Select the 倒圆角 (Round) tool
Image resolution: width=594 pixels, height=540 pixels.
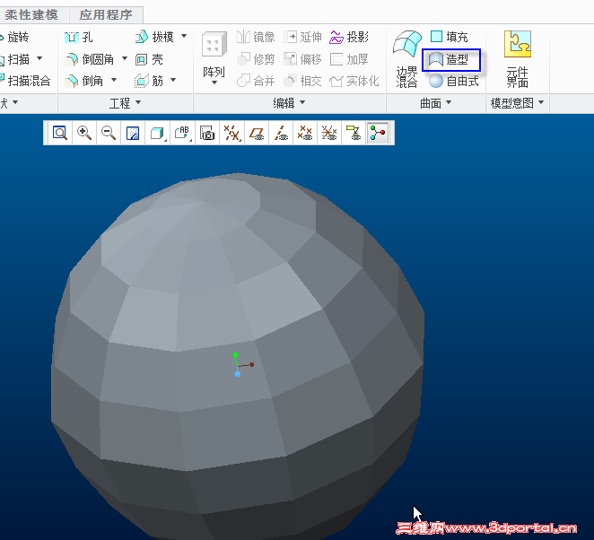point(90,59)
